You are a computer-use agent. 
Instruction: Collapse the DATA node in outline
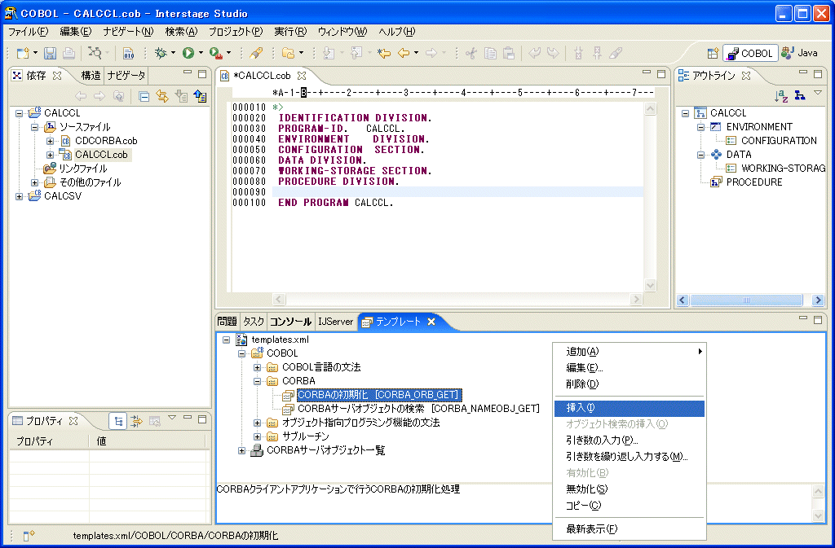click(x=700, y=155)
